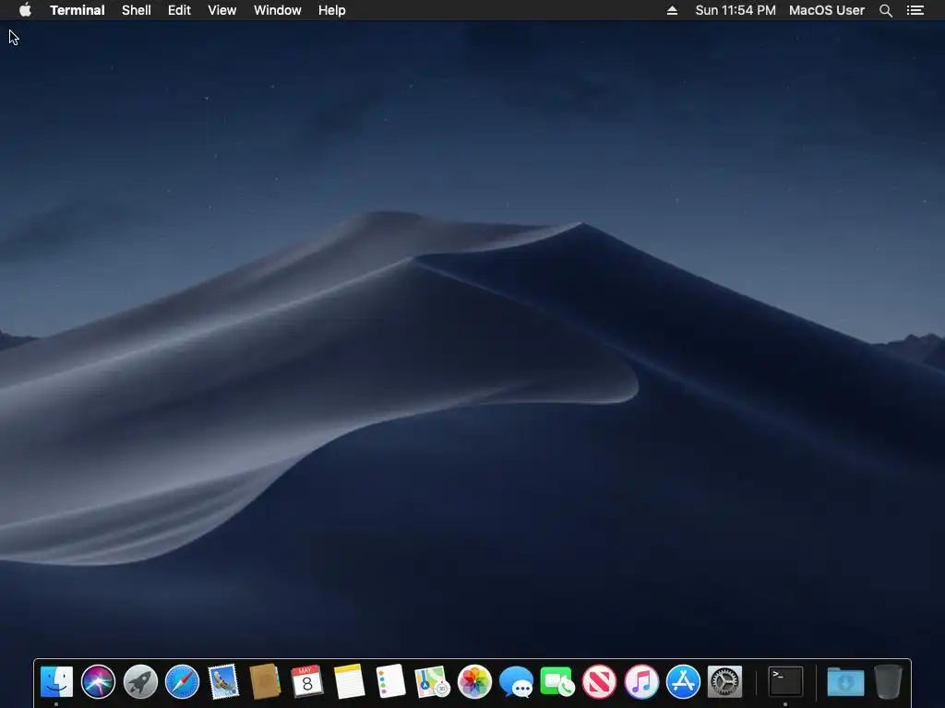Open the View menu
The height and width of the screenshot is (708, 945).
pyautogui.click(x=221, y=10)
